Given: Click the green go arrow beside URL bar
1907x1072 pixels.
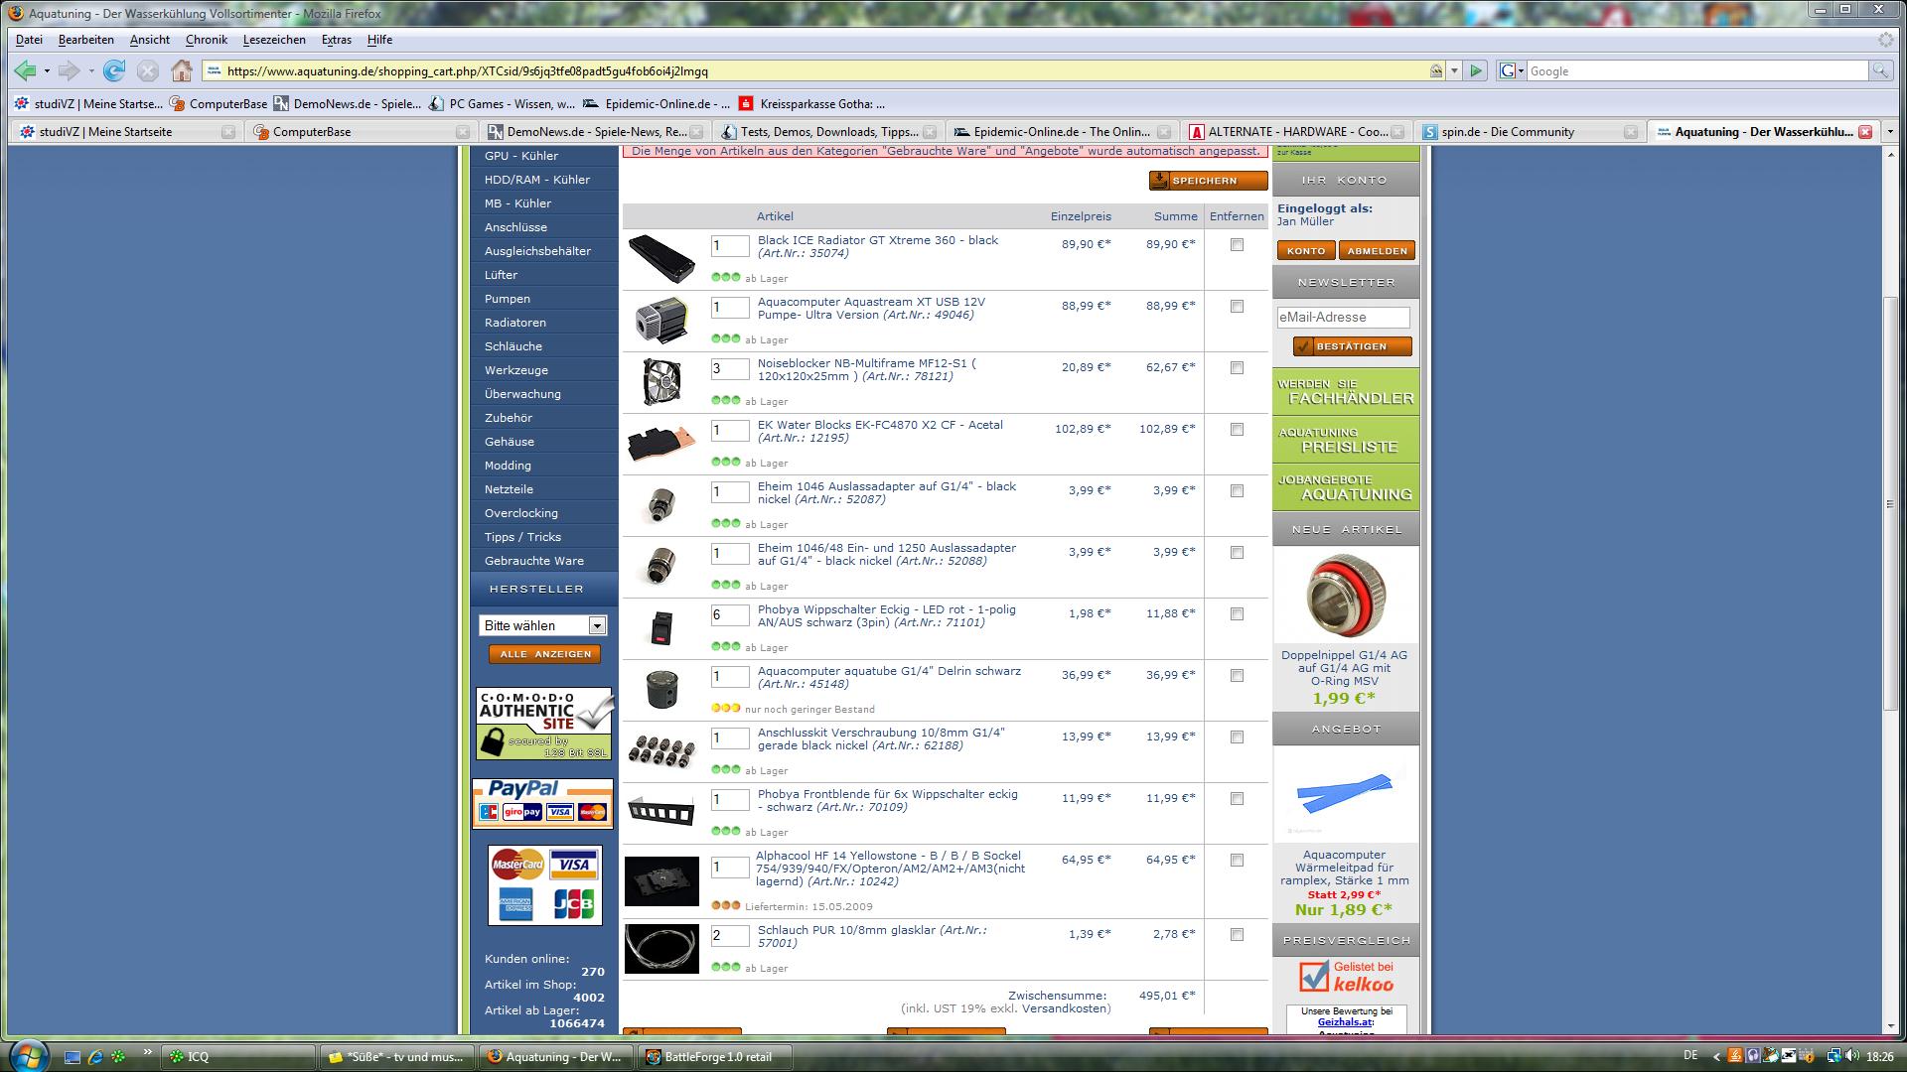Looking at the screenshot, I should tap(1476, 70).
